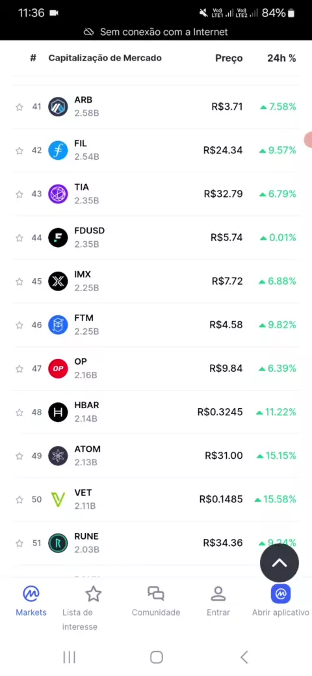Screen dimensions: 312x676
Task: Open the IMX Immutable logo
Action: pyautogui.click(x=58, y=281)
